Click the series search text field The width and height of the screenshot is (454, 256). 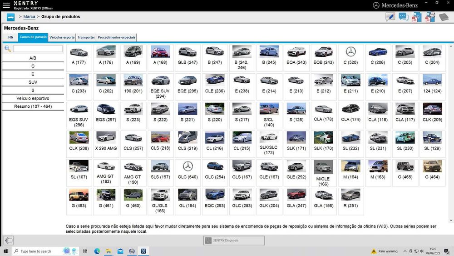(x=38, y=49)
